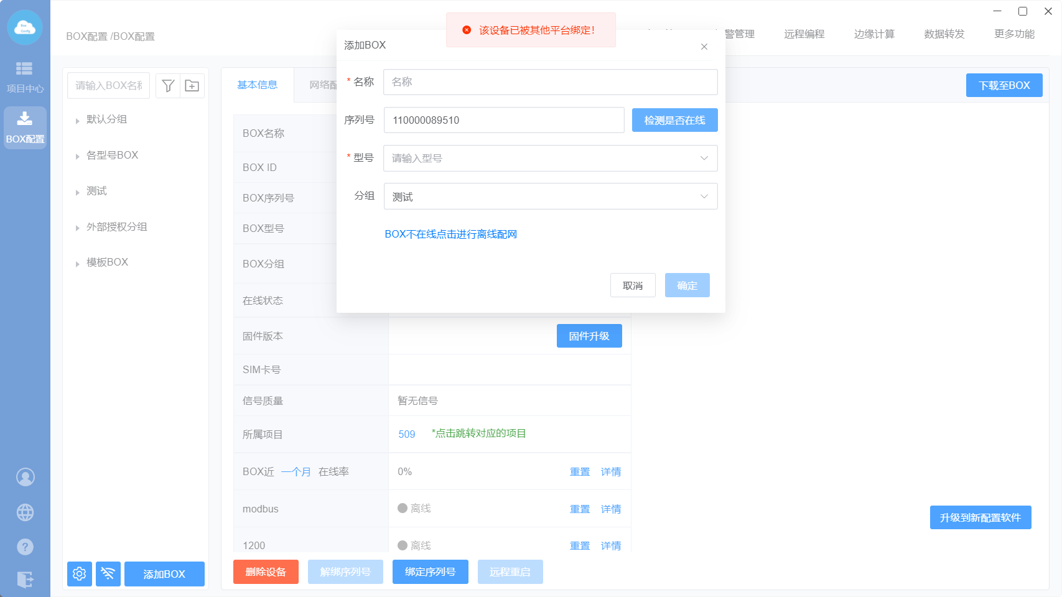Image resolution: width=1062 pixels, height=597 pixels.
Task: Open settings gear icon at bottom left
Action: tap(80, 573)
